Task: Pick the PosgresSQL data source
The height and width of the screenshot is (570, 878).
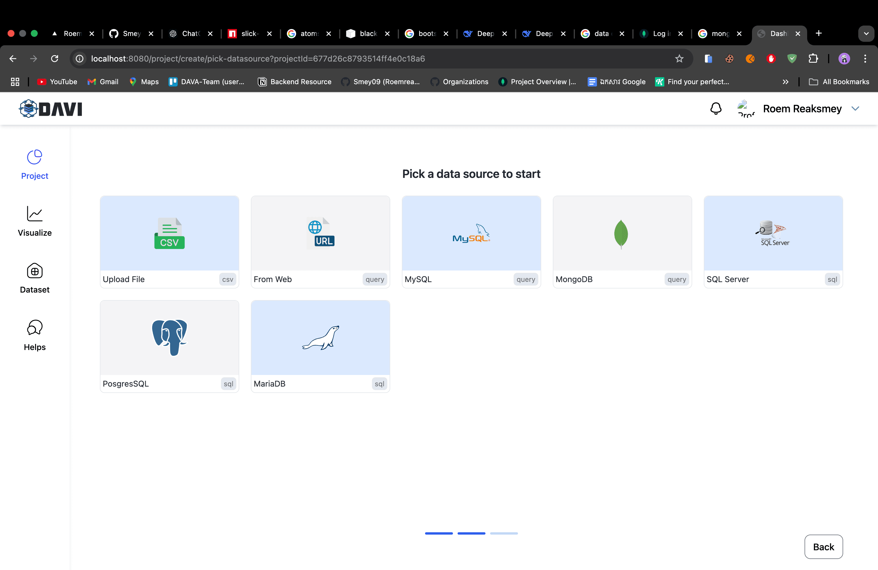Action: pyautogui.click(x=169, y=346)
